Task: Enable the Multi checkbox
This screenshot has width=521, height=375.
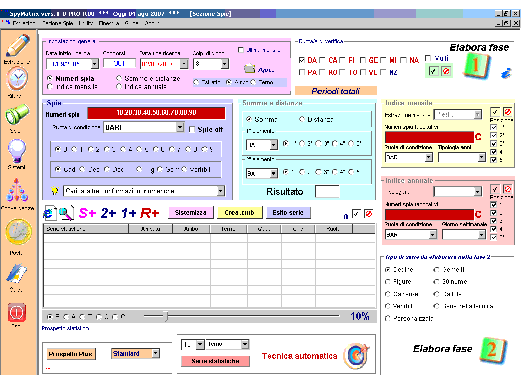Action: click(x=428, y=58)
